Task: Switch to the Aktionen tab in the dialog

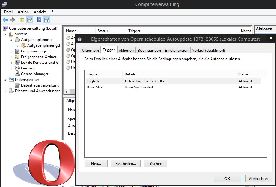Action: pos(126,51)
